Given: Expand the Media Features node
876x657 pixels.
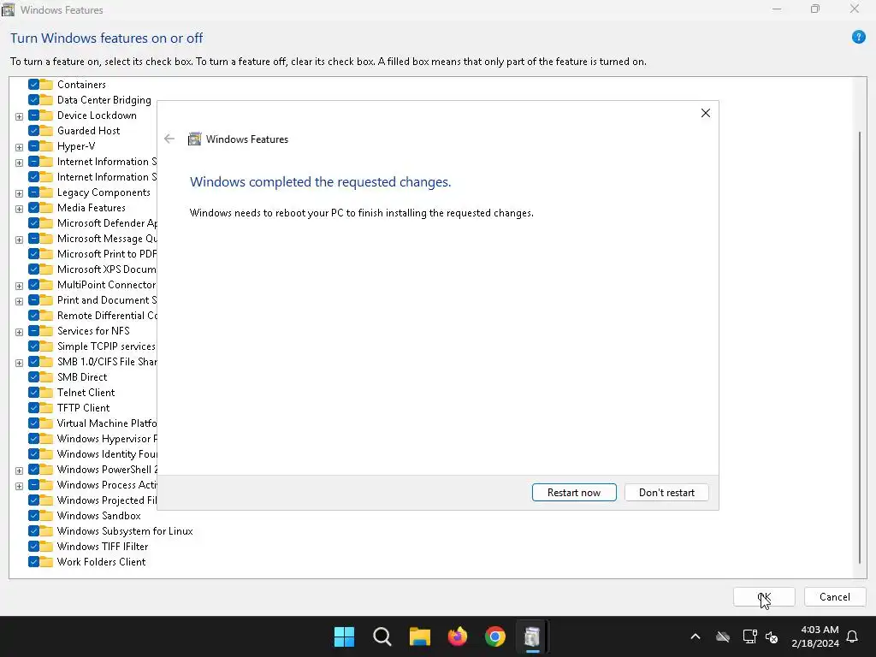Looking at the screenshot, I should tap(19, 209).
